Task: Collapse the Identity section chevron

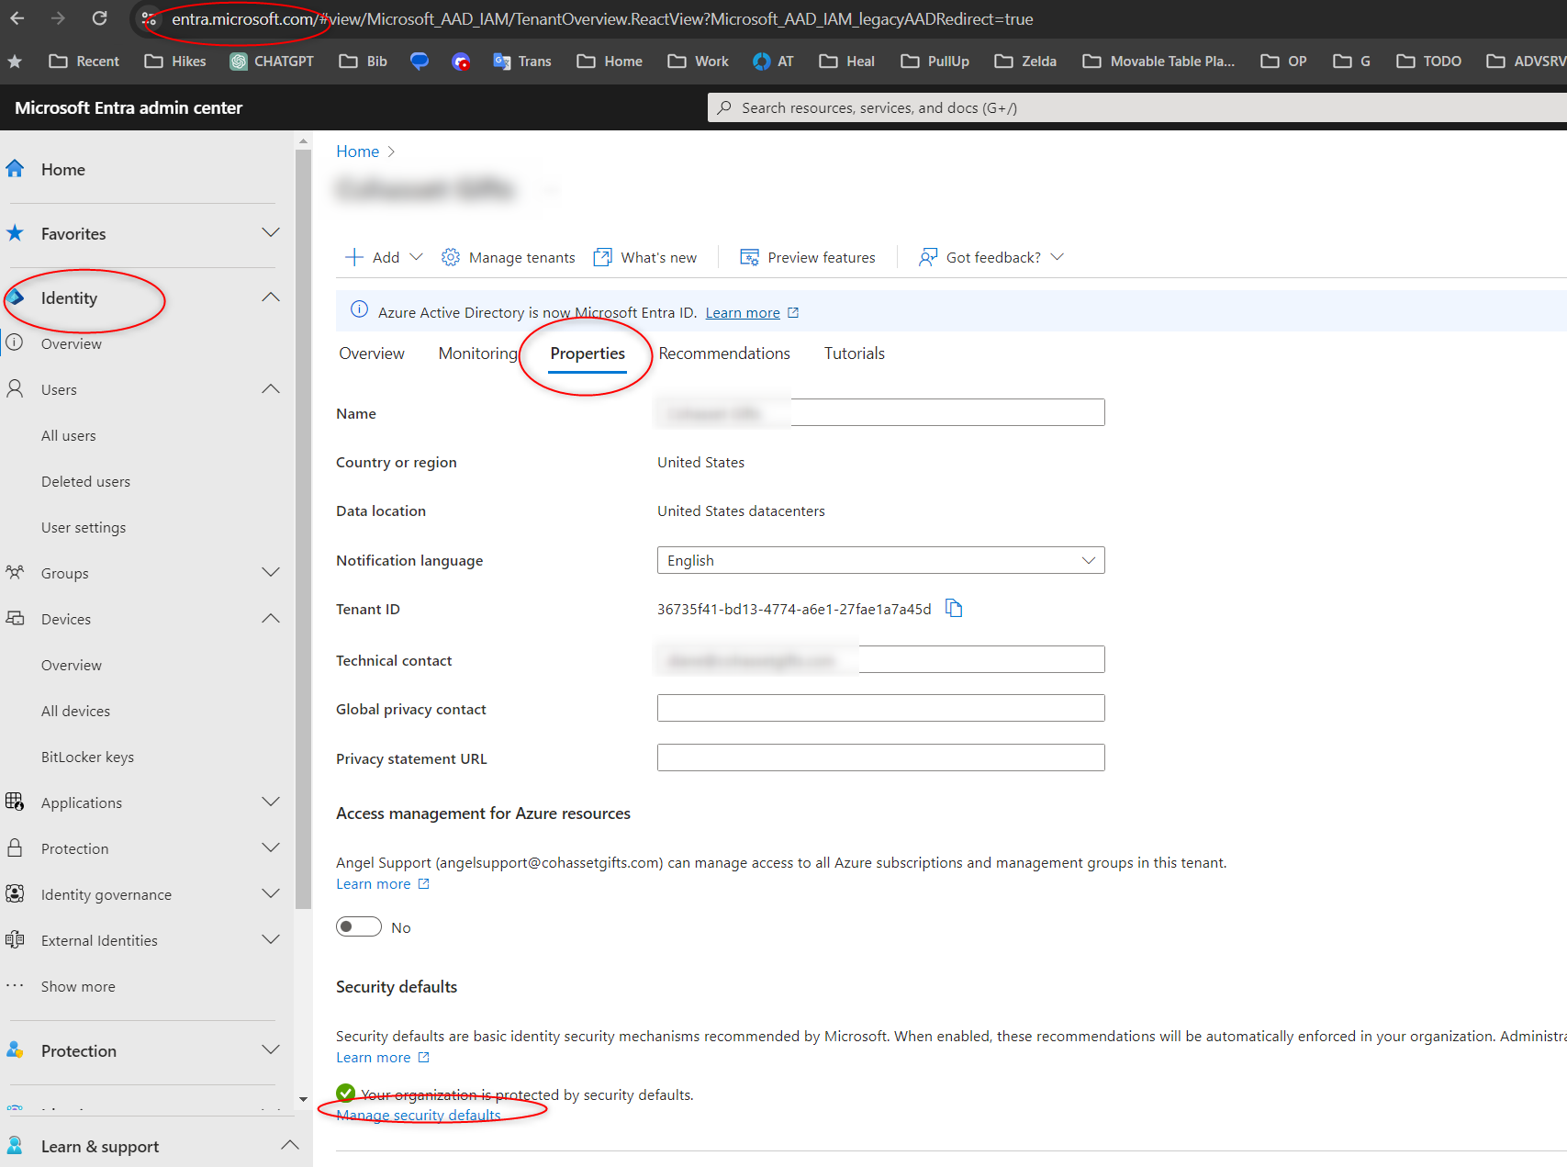Action: click(270, 297)
